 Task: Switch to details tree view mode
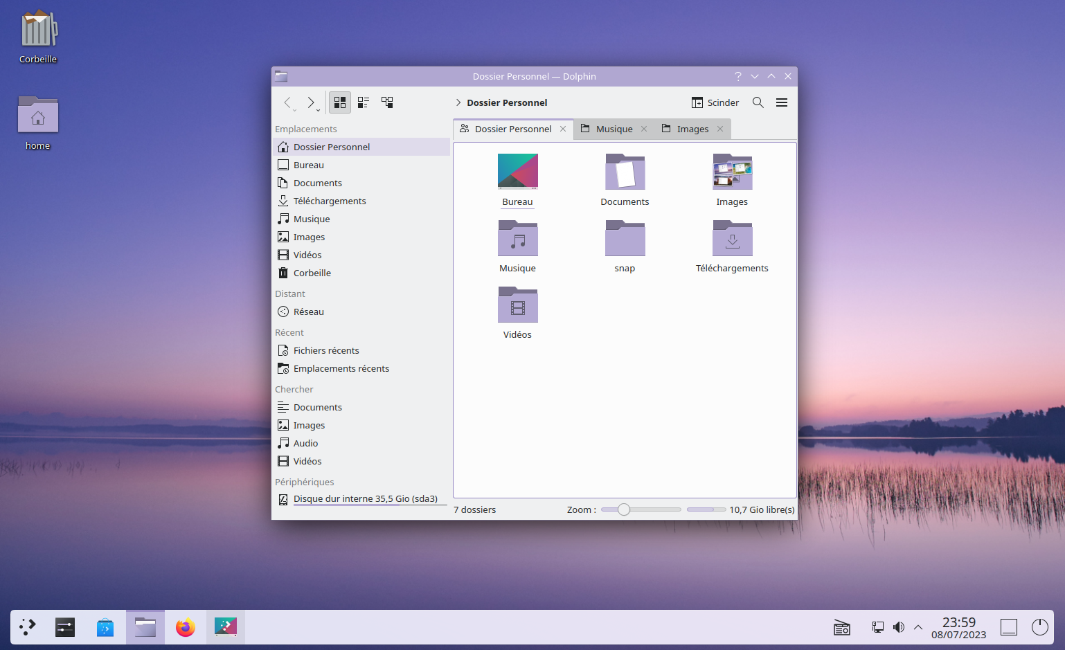click(387, 102)
